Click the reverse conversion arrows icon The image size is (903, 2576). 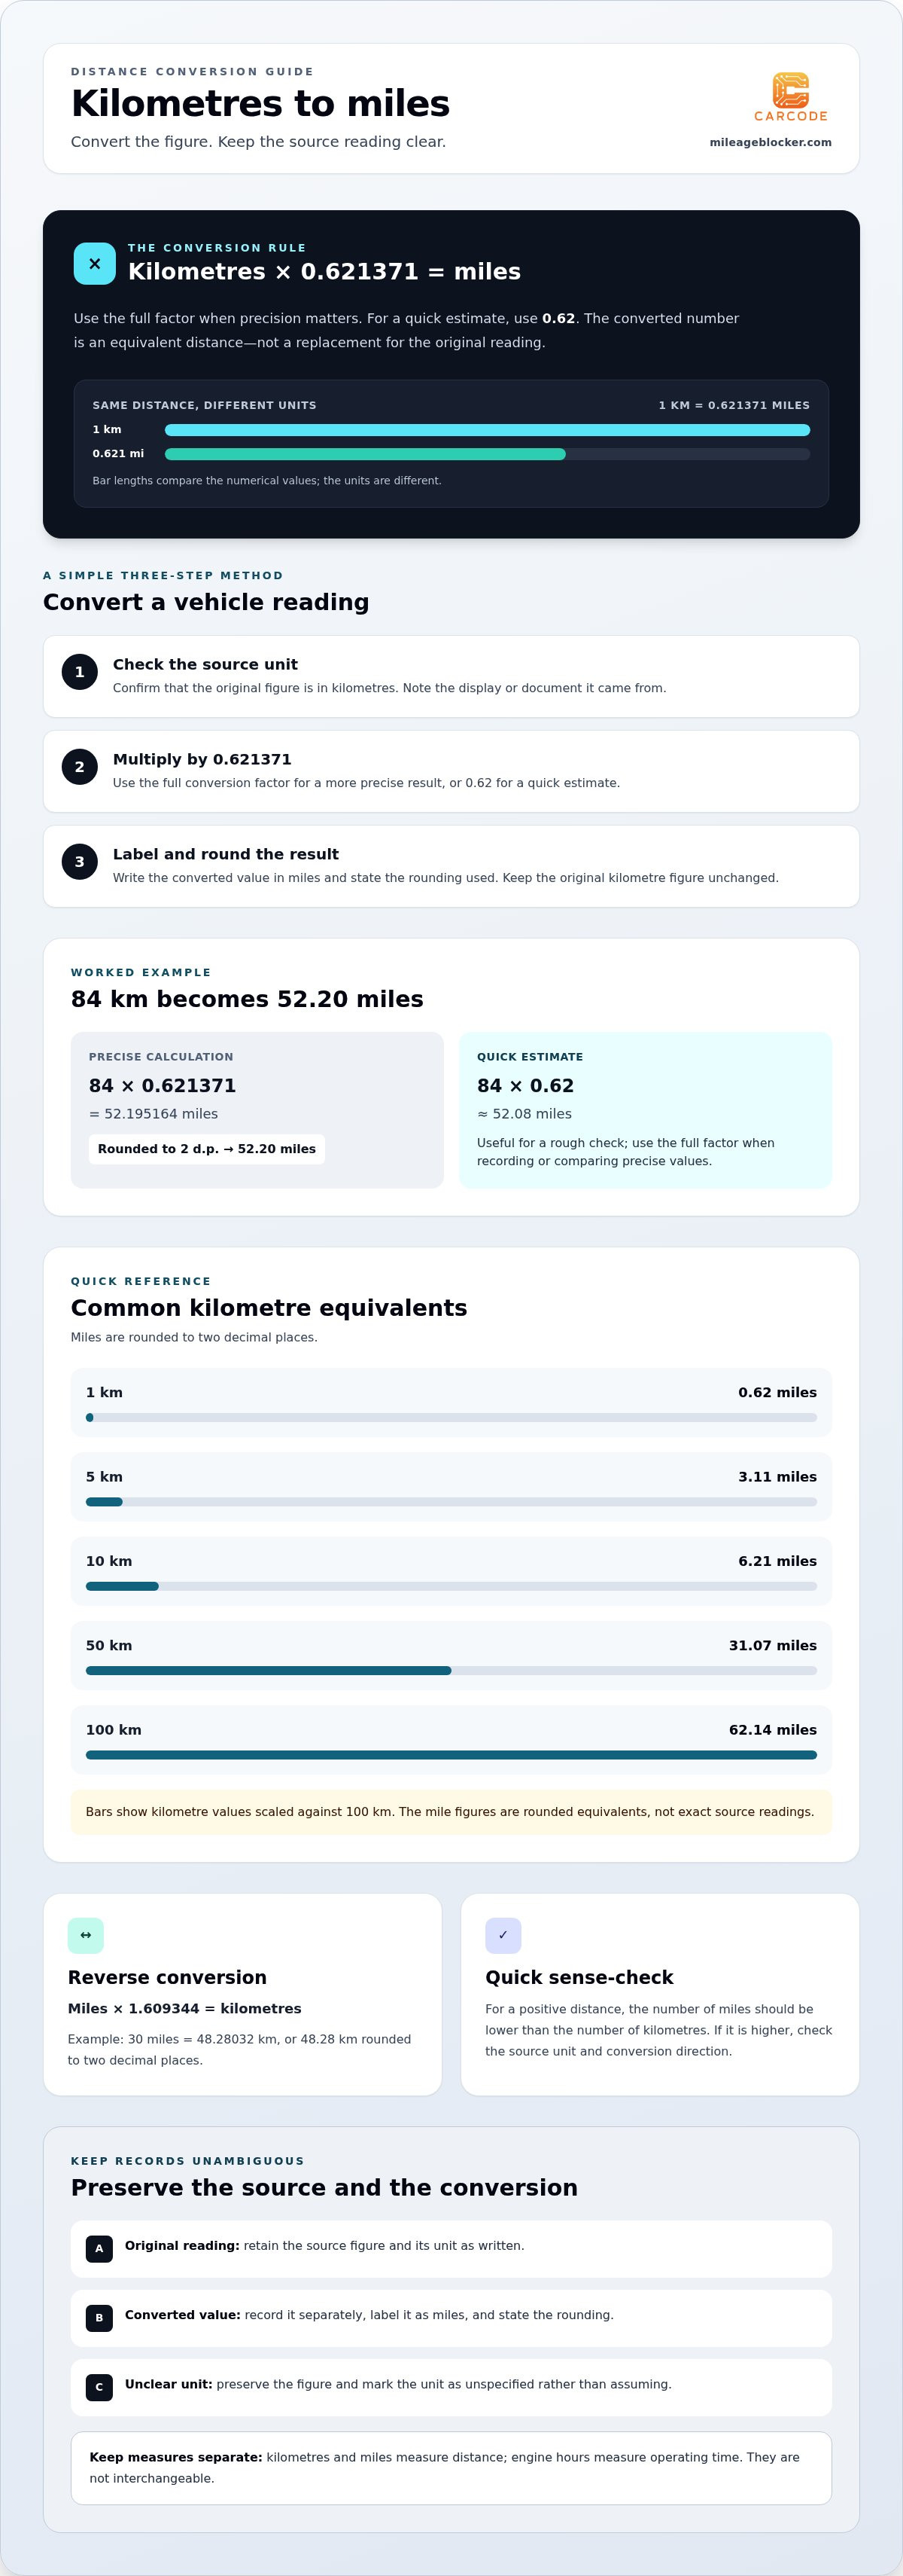86,1935
